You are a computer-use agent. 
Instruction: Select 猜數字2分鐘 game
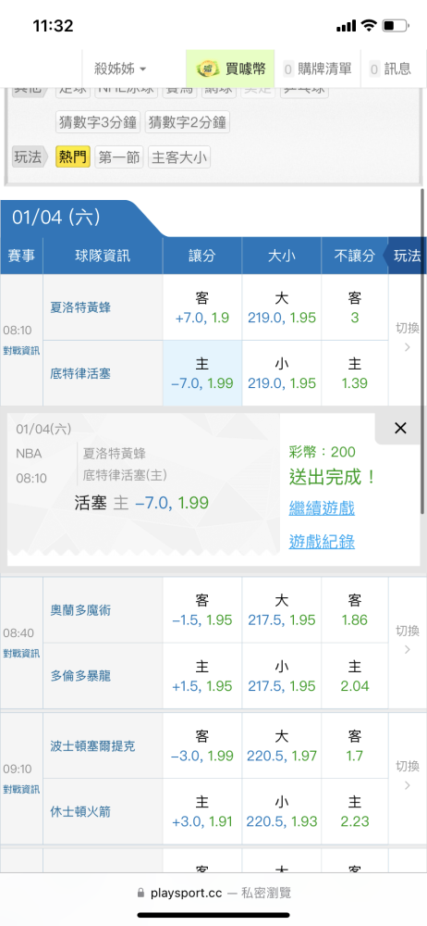(188, 122)
